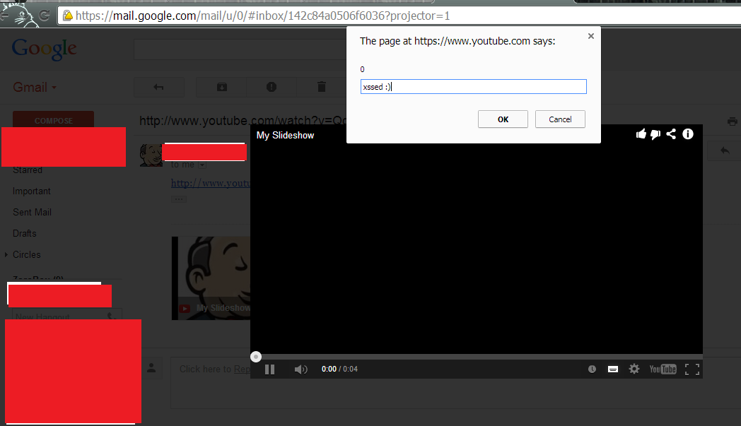This screenshot has width=741, height=426.
Task: Open the Important folder
Action: [x=31, y=191]
